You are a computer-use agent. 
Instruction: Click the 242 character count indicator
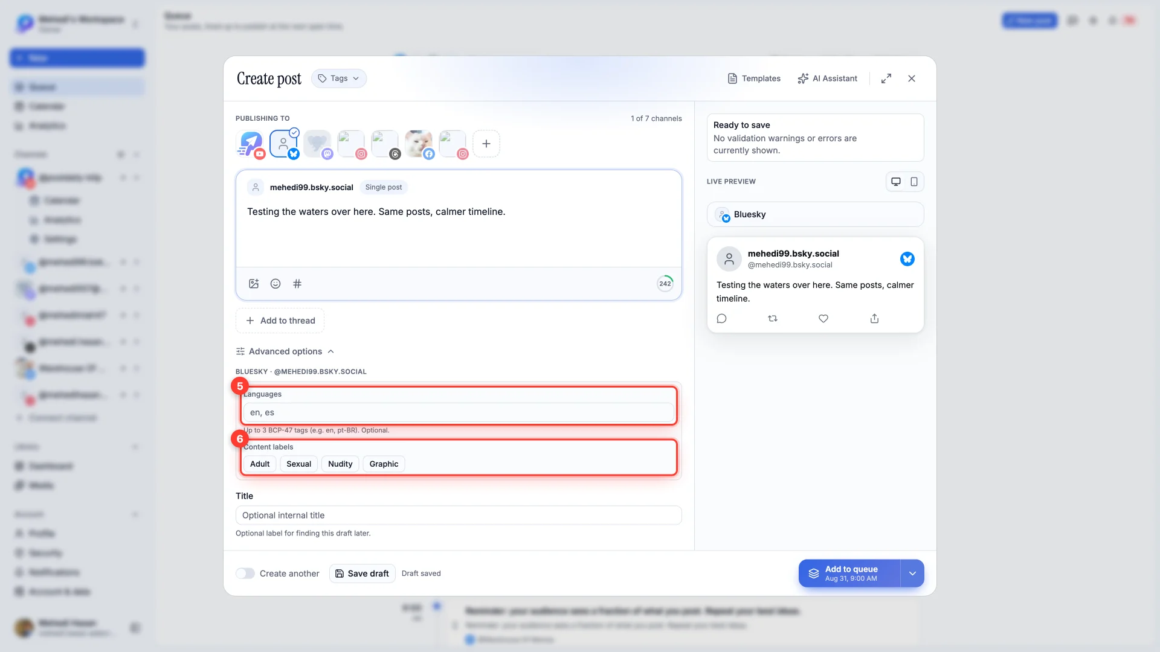pos(665,284)
